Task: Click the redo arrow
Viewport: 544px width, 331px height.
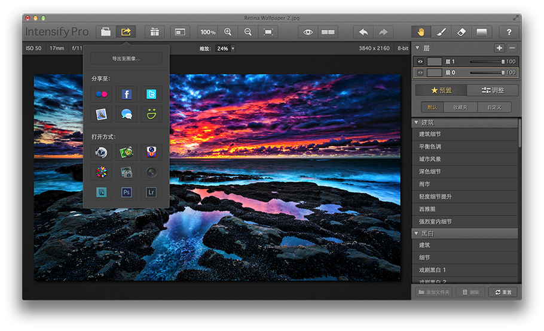Action: click(383, 32)
